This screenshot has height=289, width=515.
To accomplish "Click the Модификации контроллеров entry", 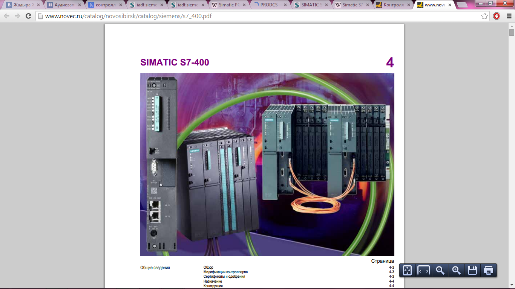I will click(x=225, y=272).
